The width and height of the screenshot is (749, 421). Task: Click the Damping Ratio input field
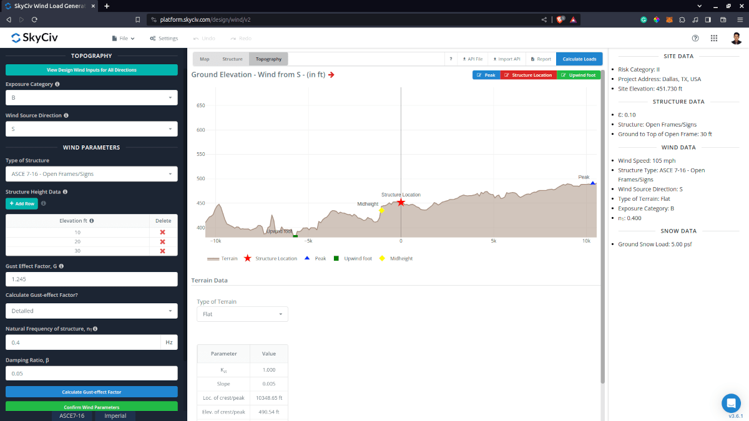(91, 373)
